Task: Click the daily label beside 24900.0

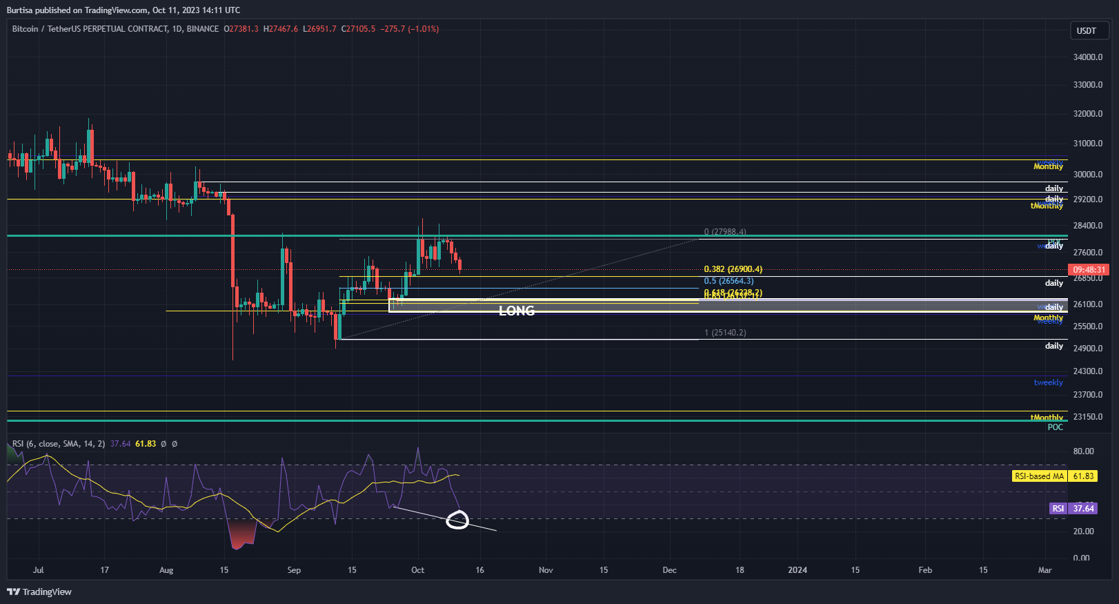Action: (x=1053, y=346)
